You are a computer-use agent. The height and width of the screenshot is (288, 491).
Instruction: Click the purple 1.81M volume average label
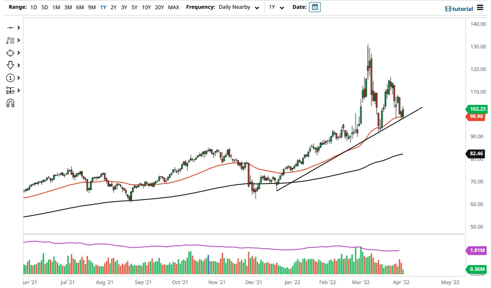477,250
